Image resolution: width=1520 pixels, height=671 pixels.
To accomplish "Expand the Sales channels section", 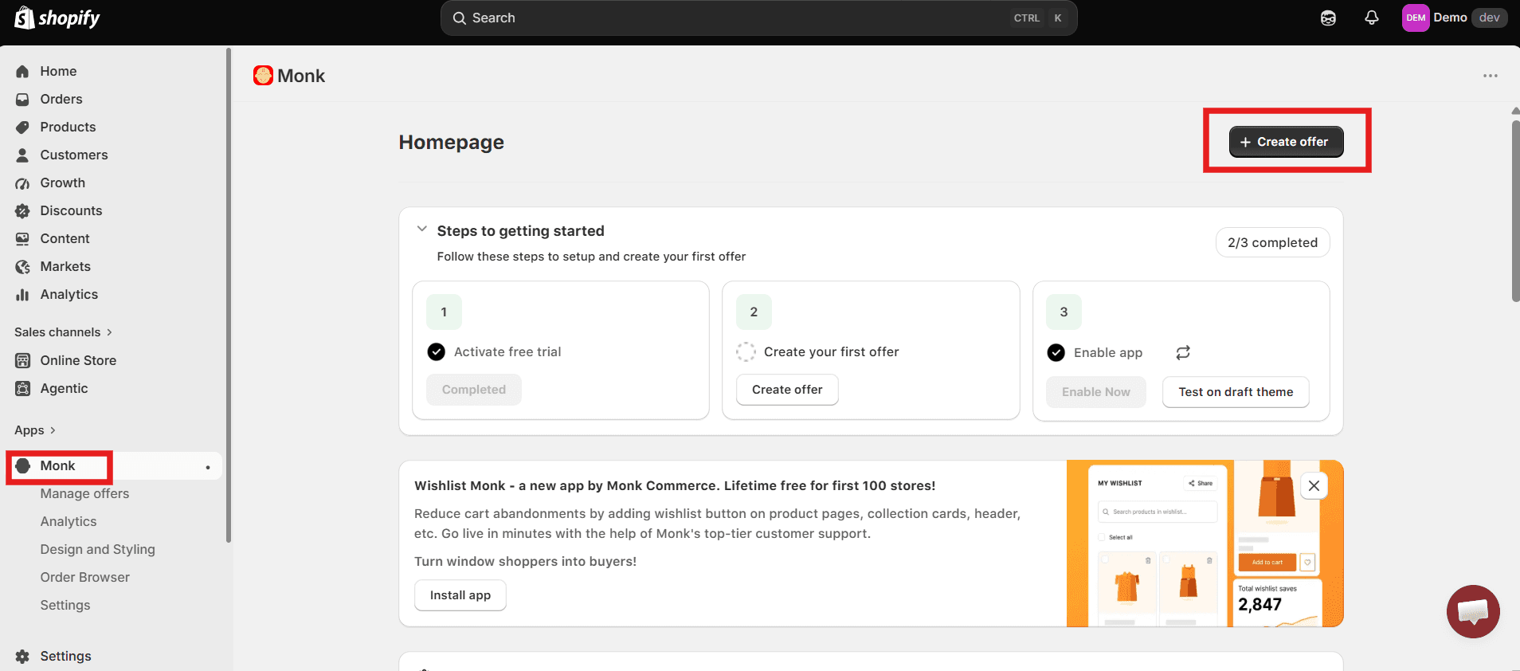I will click(x=64, y=332).
